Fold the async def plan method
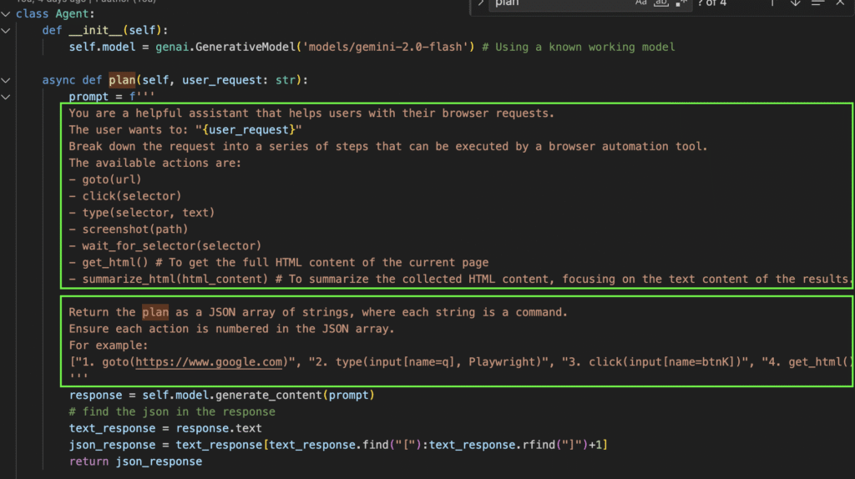The height and width of the screenshot is (479, 855). (7, 80)
